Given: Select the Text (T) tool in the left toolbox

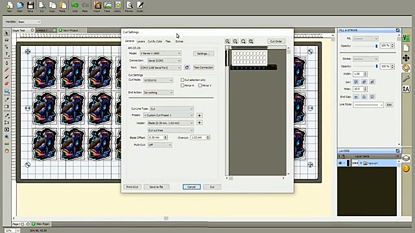Looking at the screenshot, I should [6, 54].
